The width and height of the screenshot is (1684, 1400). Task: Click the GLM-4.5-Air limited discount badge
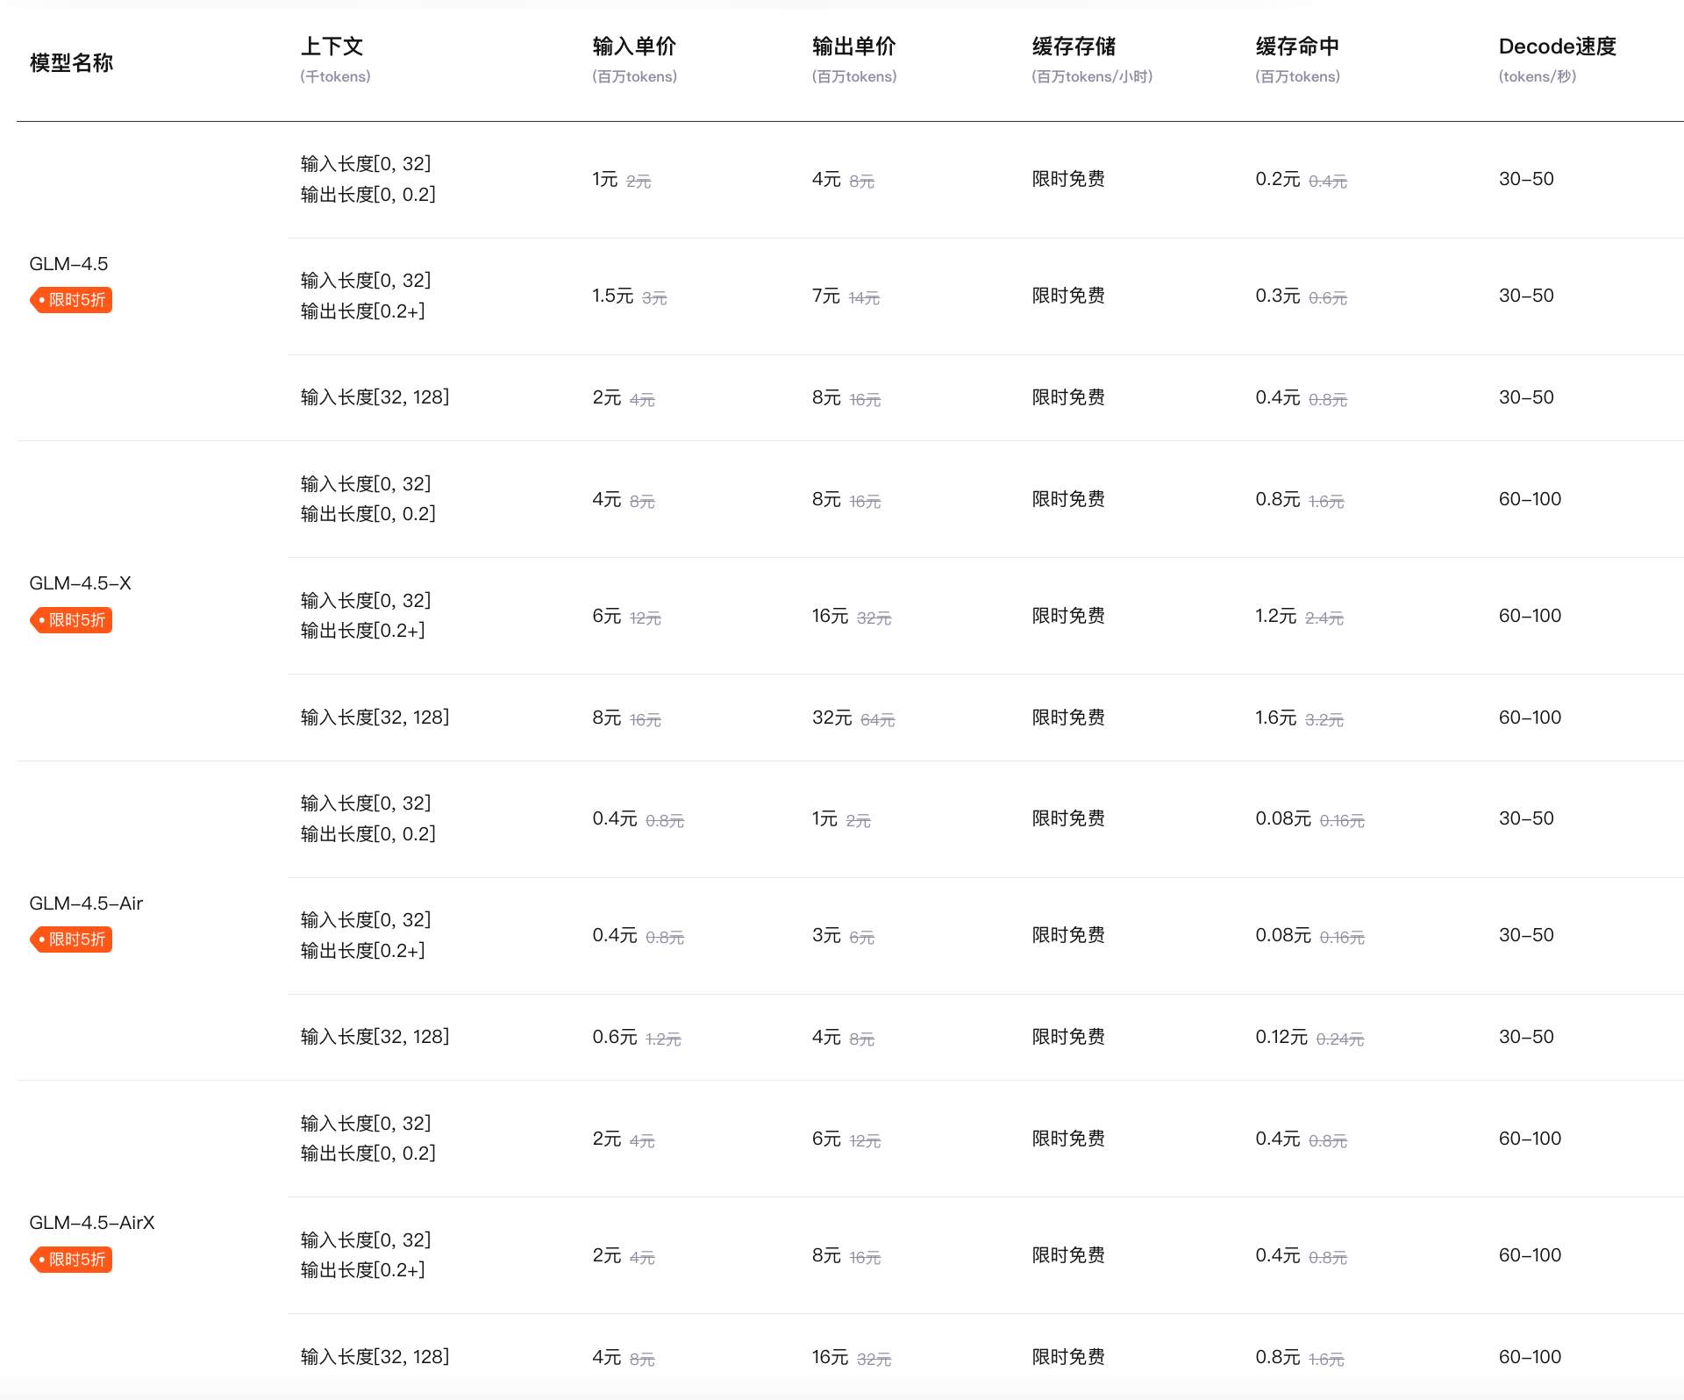click(x=71, y=939)
